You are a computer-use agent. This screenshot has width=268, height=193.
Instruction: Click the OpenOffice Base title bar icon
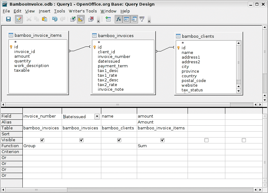pos(5,4)
